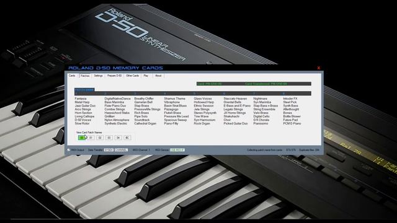
Task: Switch to the Cards tab
Action: click(x=72, y=76)
